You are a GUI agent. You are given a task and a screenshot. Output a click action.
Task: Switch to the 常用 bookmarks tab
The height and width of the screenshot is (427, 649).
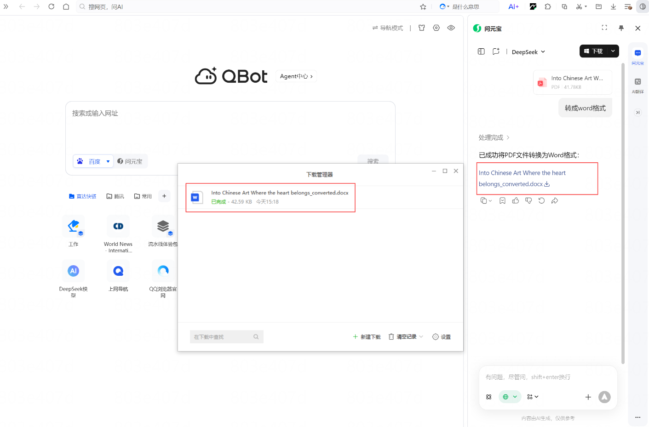[143, 196]
